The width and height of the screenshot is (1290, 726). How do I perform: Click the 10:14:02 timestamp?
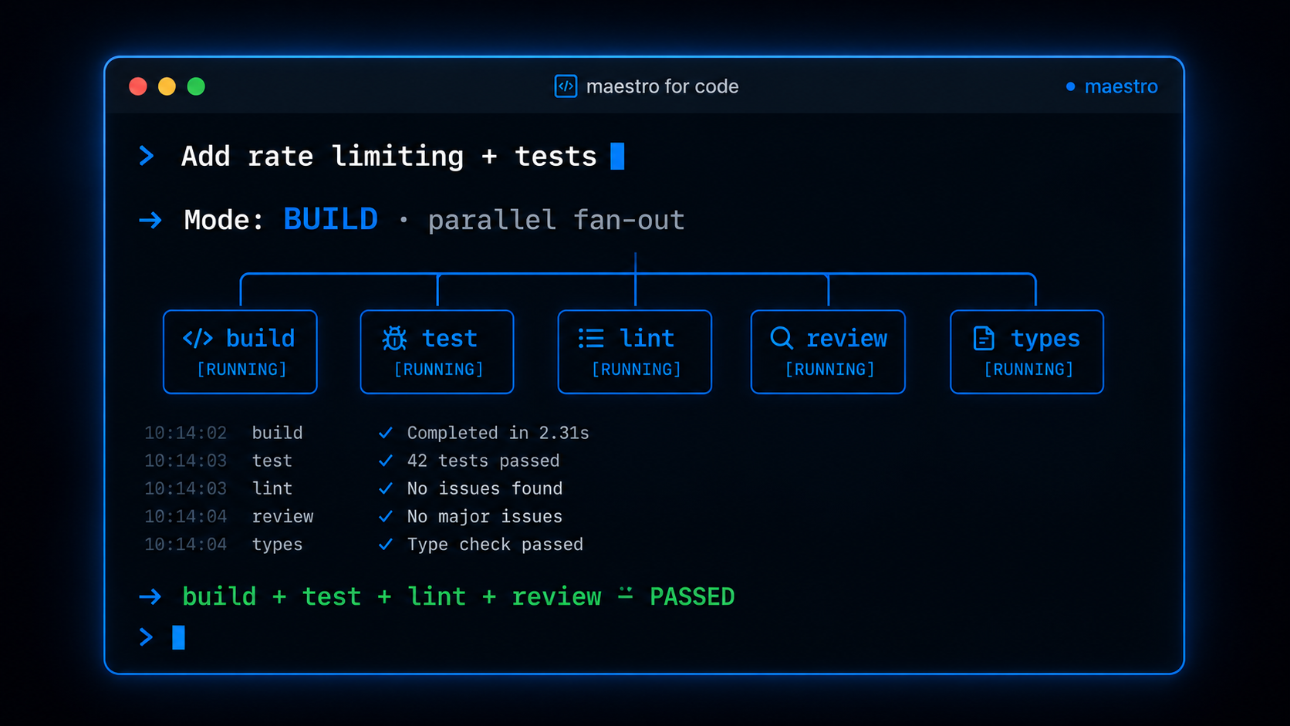(185, 433)
